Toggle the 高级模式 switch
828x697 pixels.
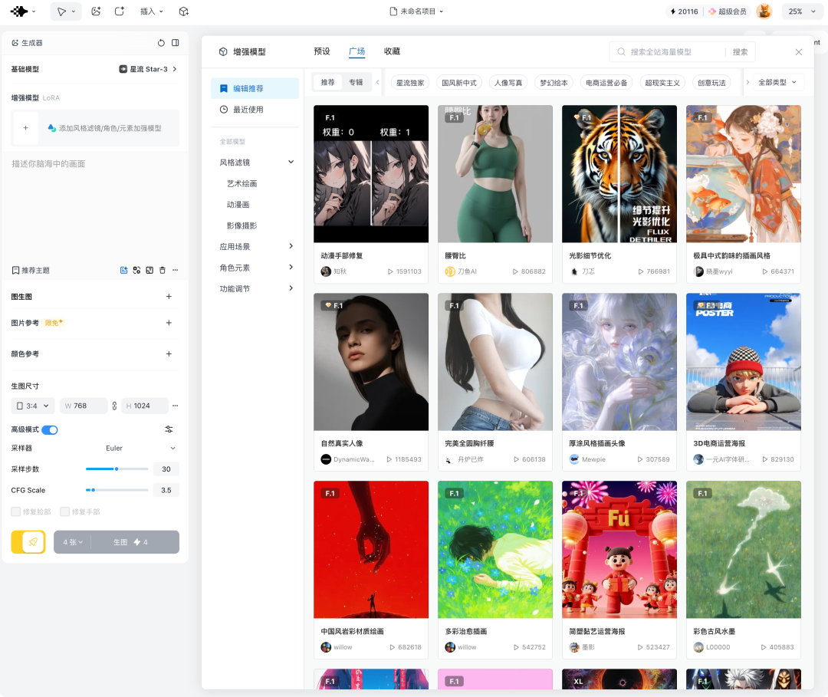50,430
